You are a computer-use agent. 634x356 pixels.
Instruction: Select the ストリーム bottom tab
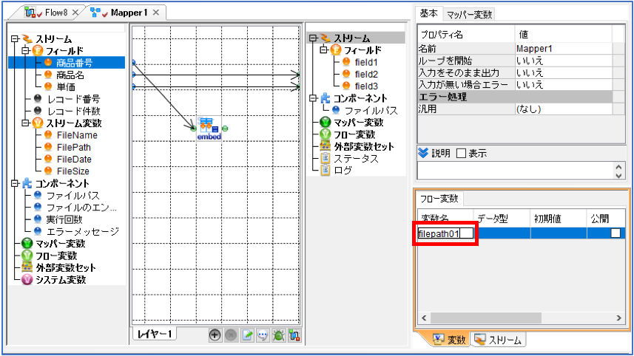(x=499, y=340)
